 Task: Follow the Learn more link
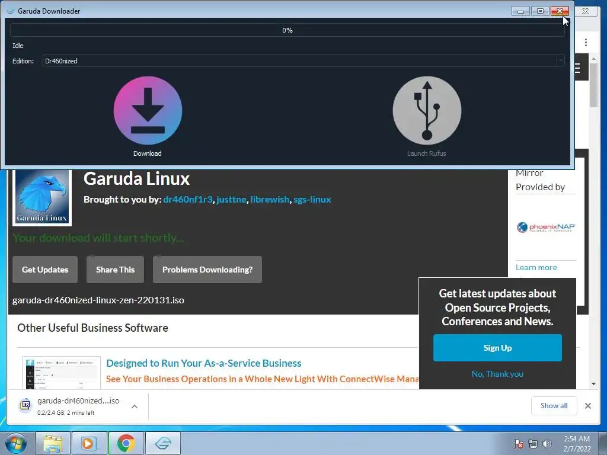coord(536,267)
